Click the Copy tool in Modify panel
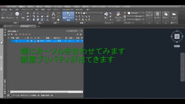 click(34, 16)
